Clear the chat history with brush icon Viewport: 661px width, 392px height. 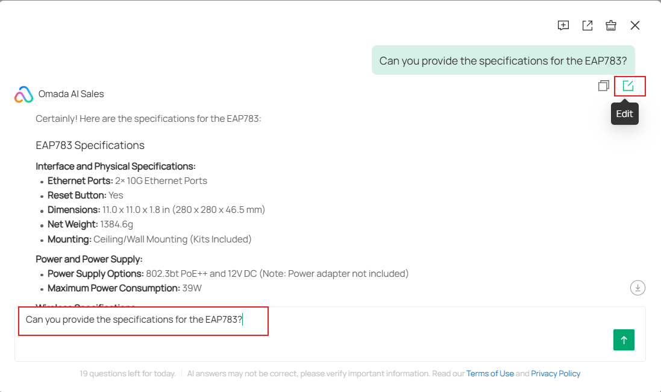tap(611, 25)
